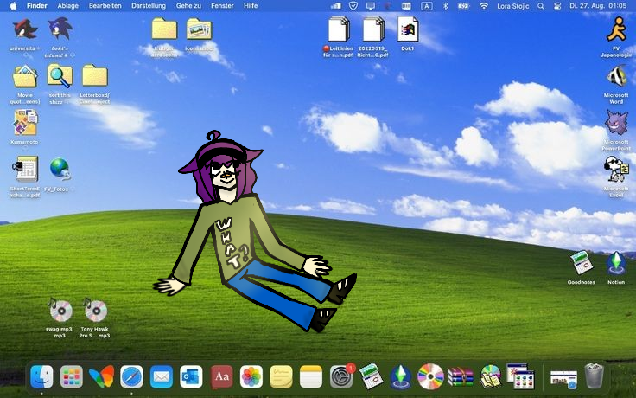Viewport: 636px width, 398px height.
Task: Open the Notion desktop shortcut
Action: coord(615,263)
